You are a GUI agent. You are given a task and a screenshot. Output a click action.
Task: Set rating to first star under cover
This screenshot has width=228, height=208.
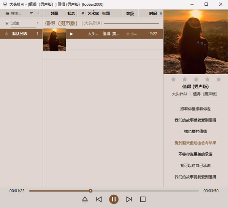click(x=173, y=79)
